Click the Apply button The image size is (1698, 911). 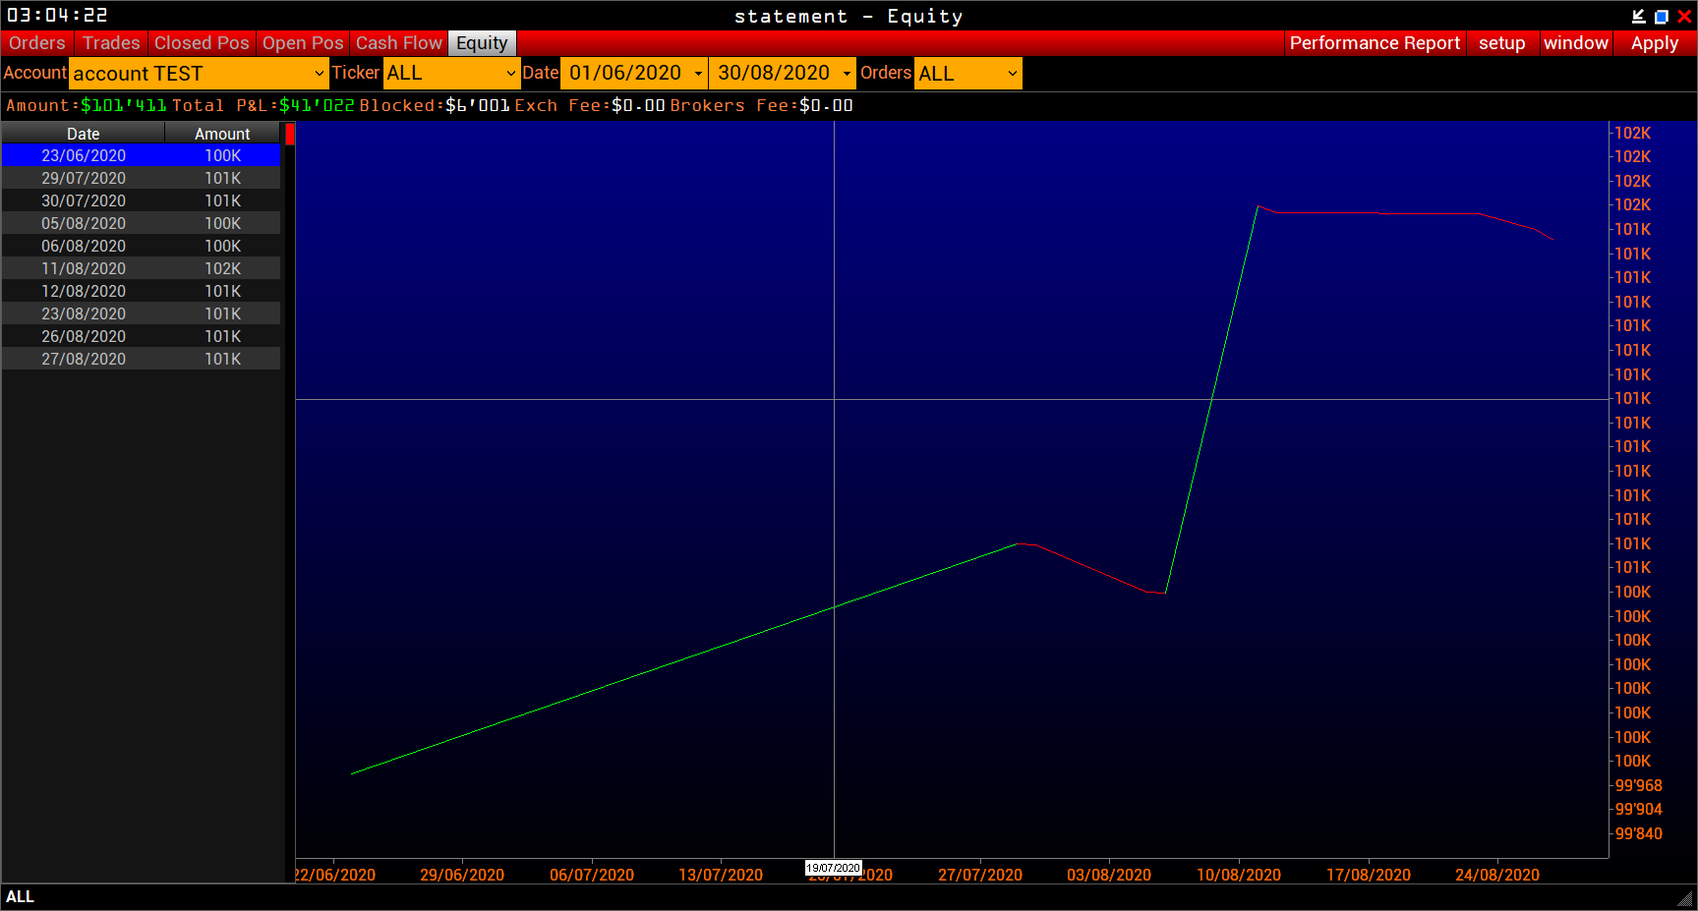[x=1654, y=43]
